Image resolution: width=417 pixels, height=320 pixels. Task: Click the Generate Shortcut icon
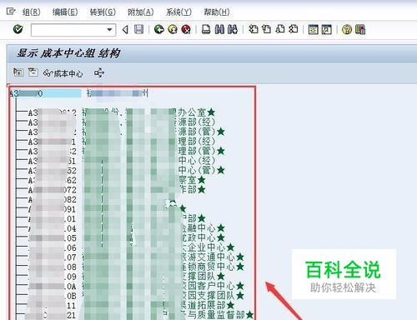click(x=327, y=29)
